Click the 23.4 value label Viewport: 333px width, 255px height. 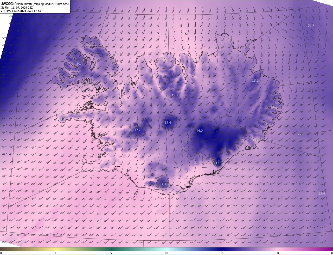point(322,193)
